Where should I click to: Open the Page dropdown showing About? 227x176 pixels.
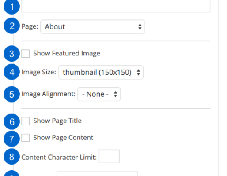click(x=93, y=27)
